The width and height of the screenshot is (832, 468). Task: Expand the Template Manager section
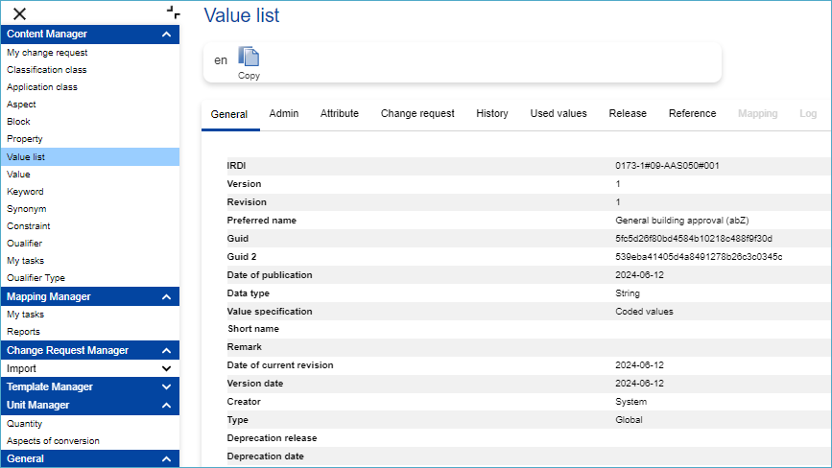pyautogui.click(x=166, y=387)
